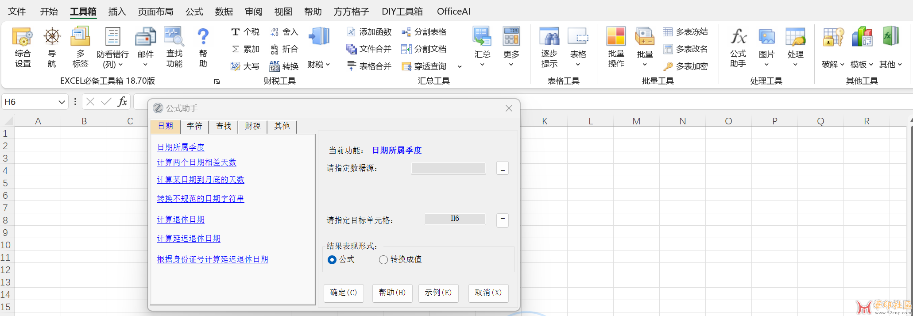Click the 导航 ship wheel icon
This screenshot has height=316, width=913.
click(52, 47)
